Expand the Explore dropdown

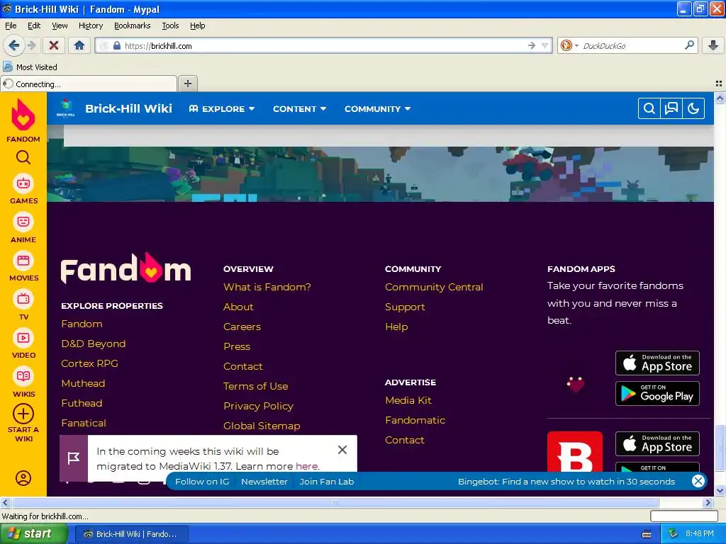coord(222,108)
